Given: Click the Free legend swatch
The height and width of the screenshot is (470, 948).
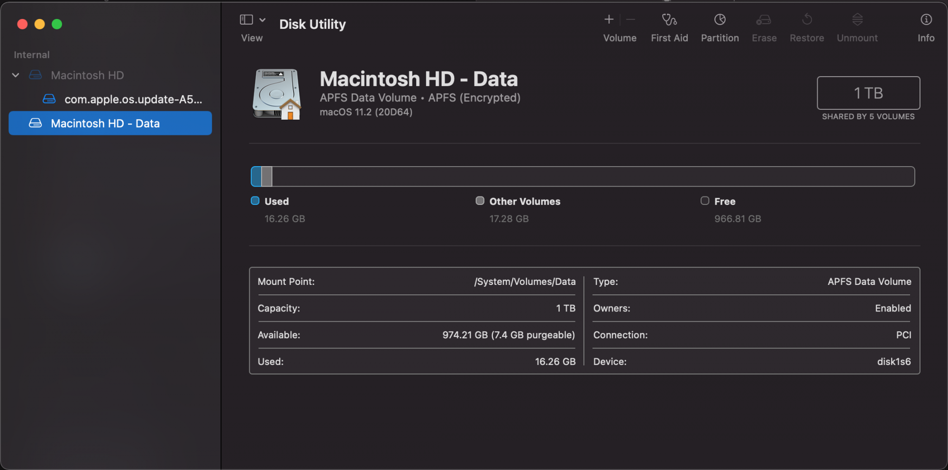Looking at the screenshot, I should pos(705,201).
